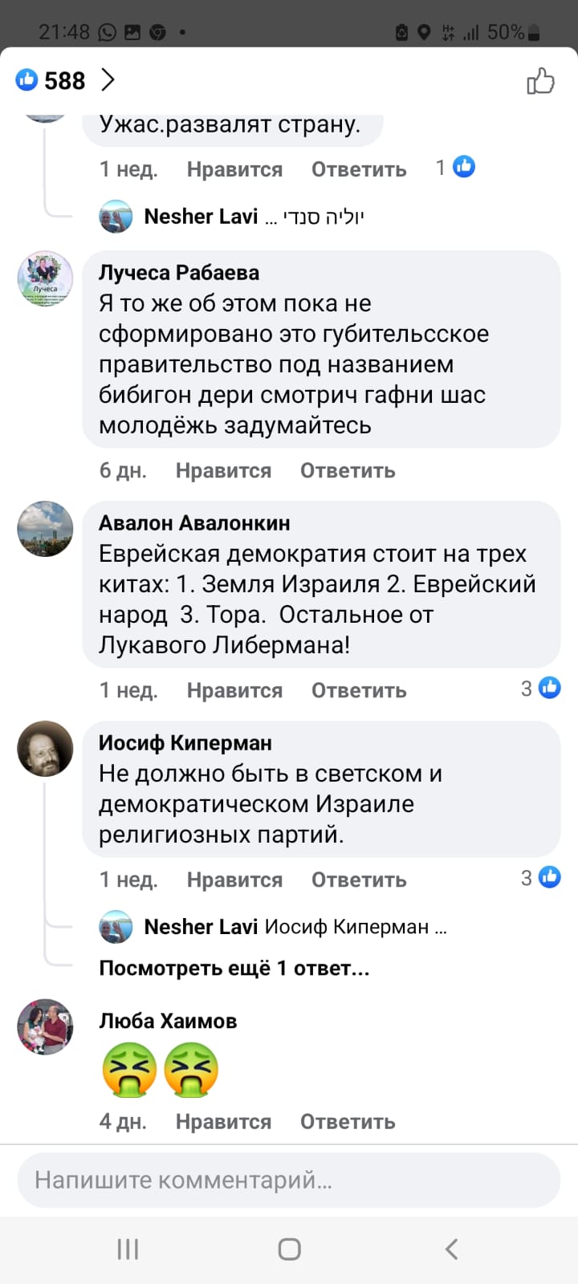Tap Люба Хаимов's profile picture
578x1284 pixels.
46,1026
